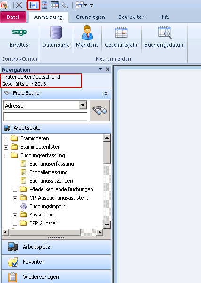Click the Datenbank database icon
Image resolution: width=201 pixels, height=283 pixels.
(56, 33)
